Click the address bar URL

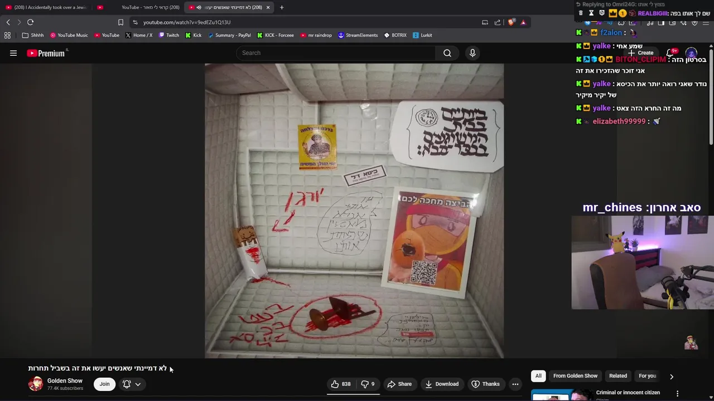[187, 22]
